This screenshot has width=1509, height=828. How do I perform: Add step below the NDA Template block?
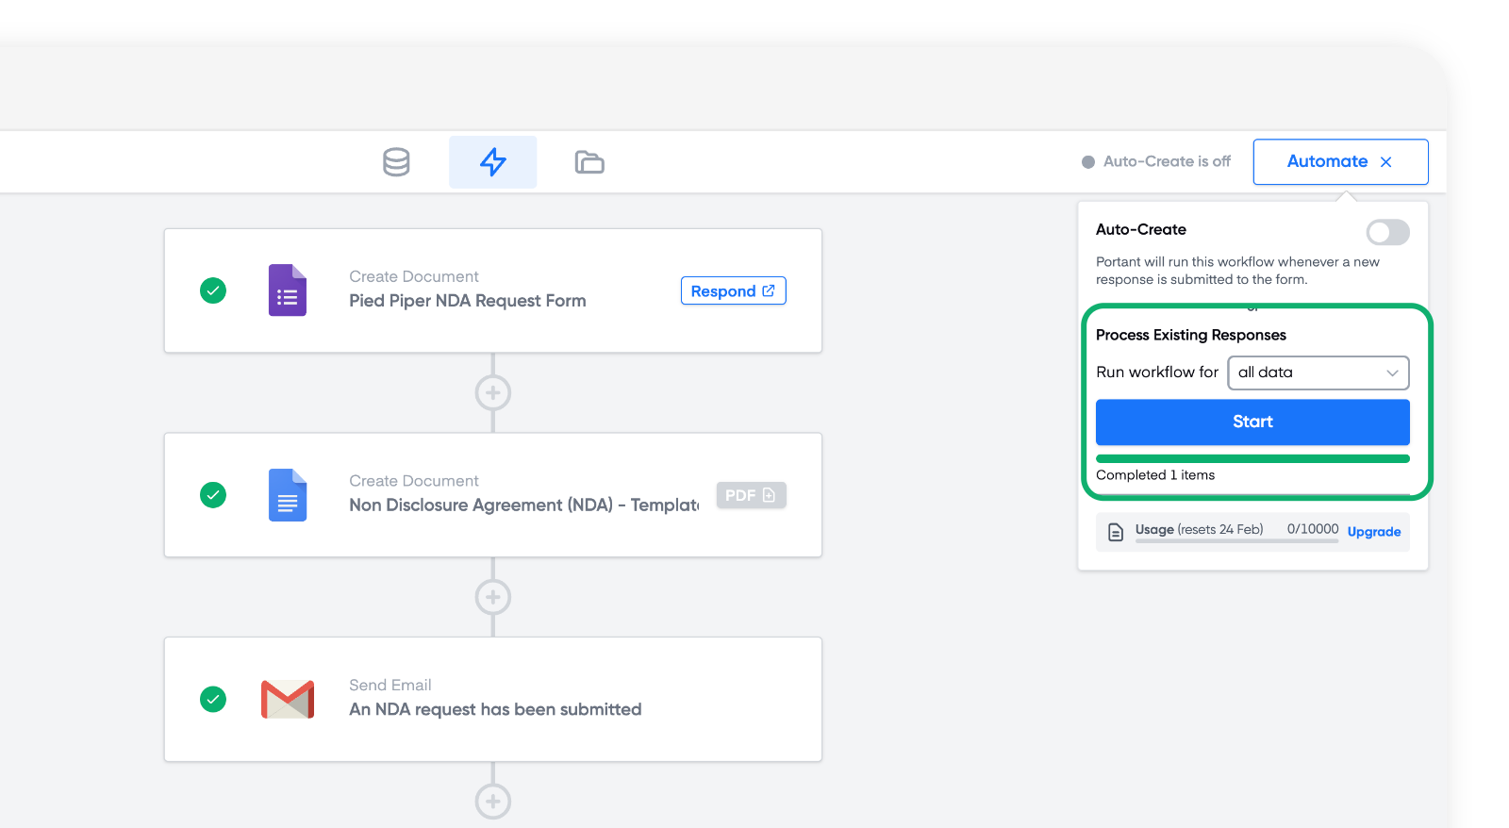coord(492,597)
